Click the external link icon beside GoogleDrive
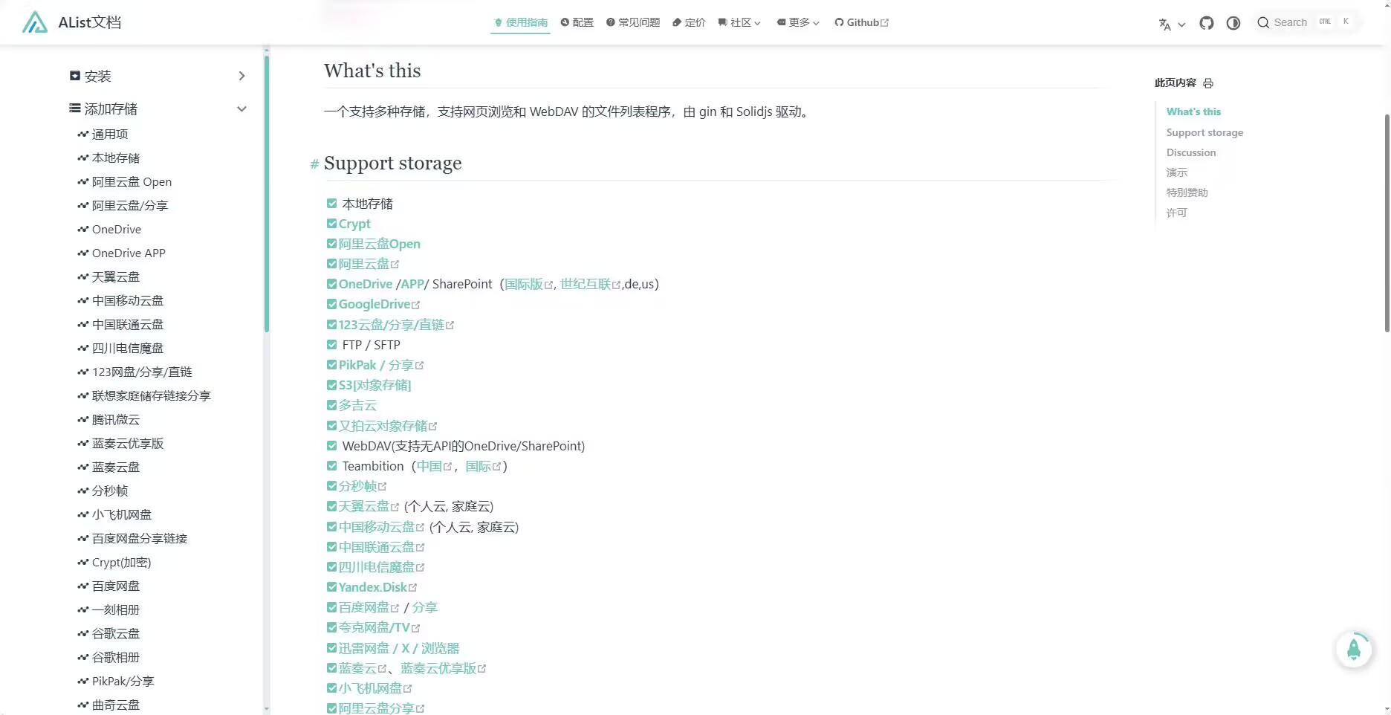The height and width of the screenshot is (715, 1391). pos(416,305)
